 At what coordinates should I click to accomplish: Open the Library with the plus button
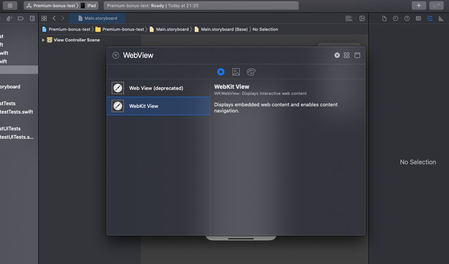[x=419, y=6]
